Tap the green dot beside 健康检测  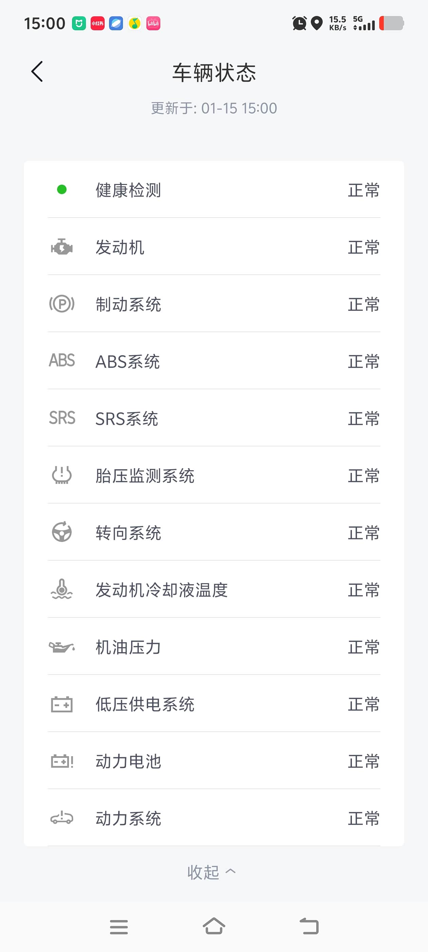pyautogui.click(x=62, y=190)
